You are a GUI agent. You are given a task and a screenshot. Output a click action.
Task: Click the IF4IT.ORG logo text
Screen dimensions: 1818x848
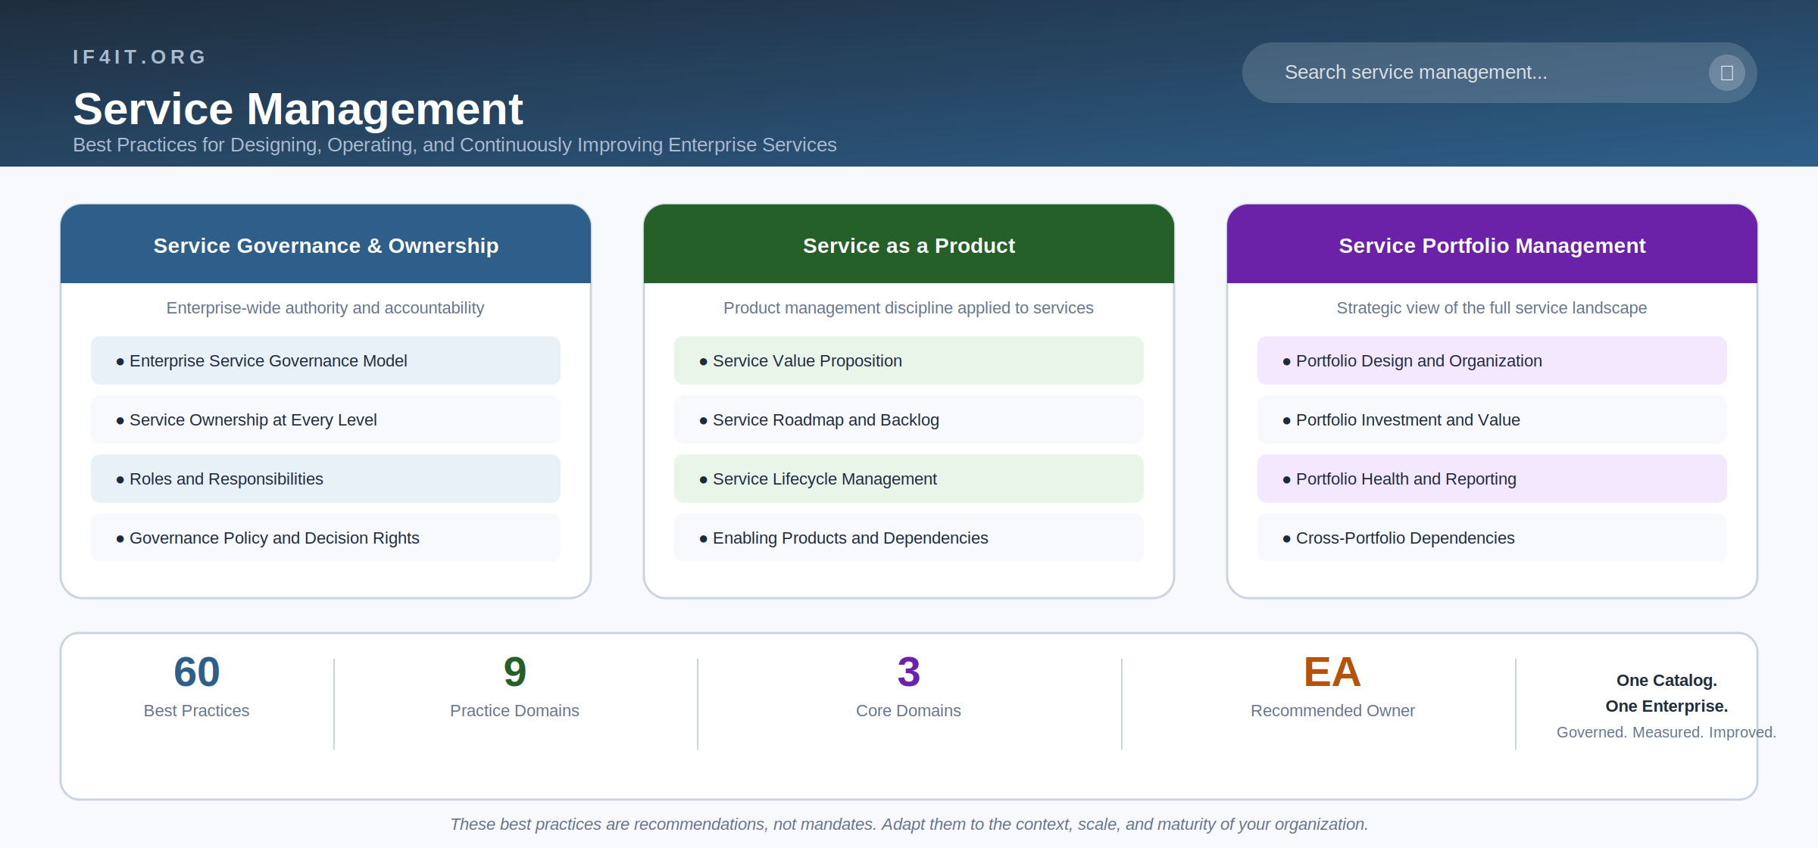[138, 57]
